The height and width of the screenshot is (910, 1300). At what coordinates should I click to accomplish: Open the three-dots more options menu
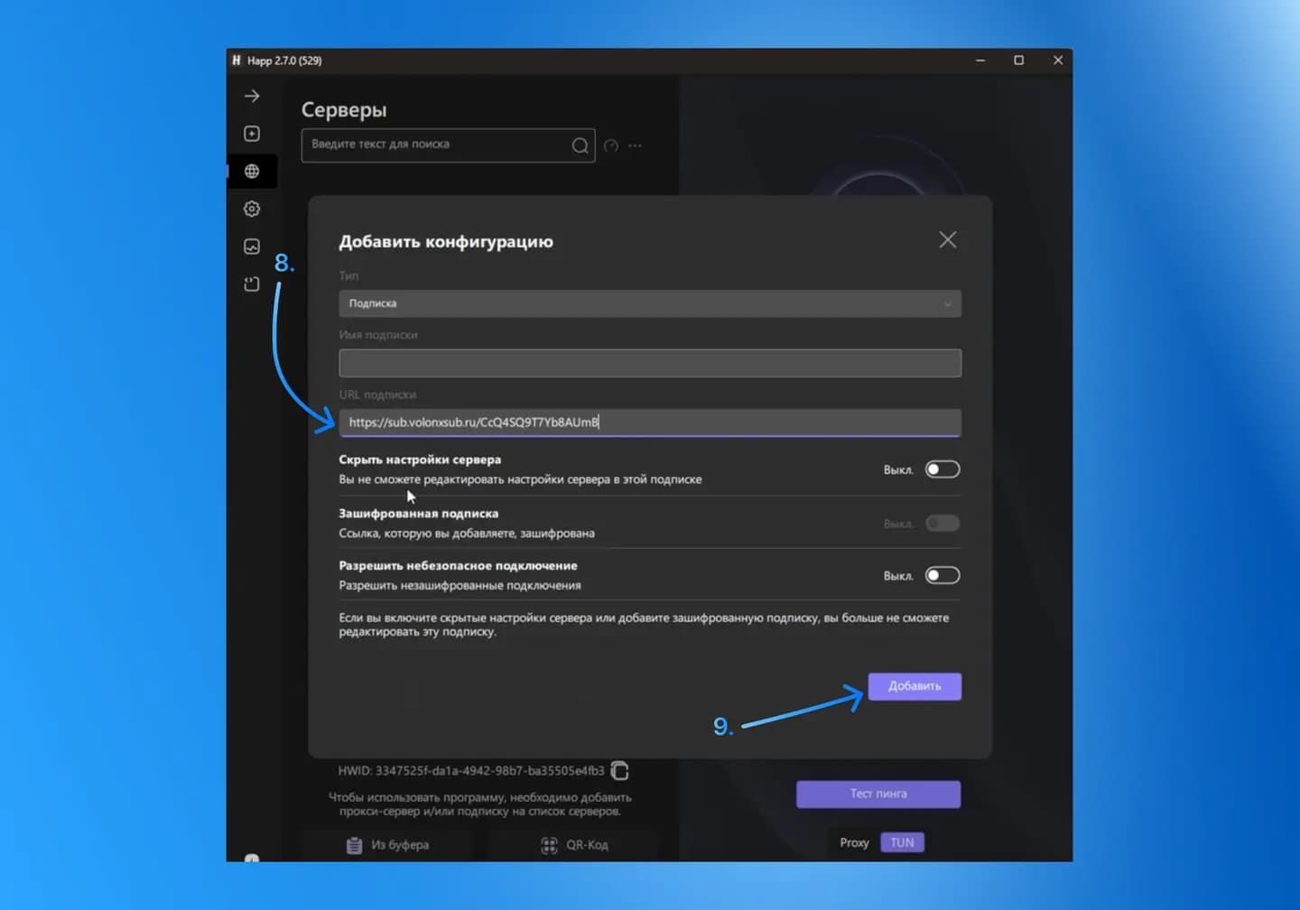click(636, 145)
